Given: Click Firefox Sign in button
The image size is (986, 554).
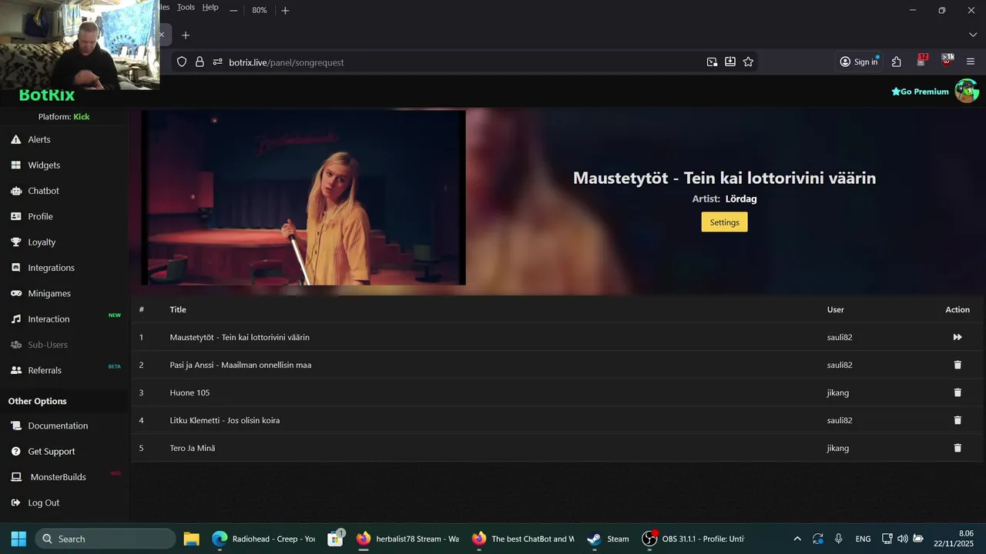Looking at the screenshot, I should (859, 62).
